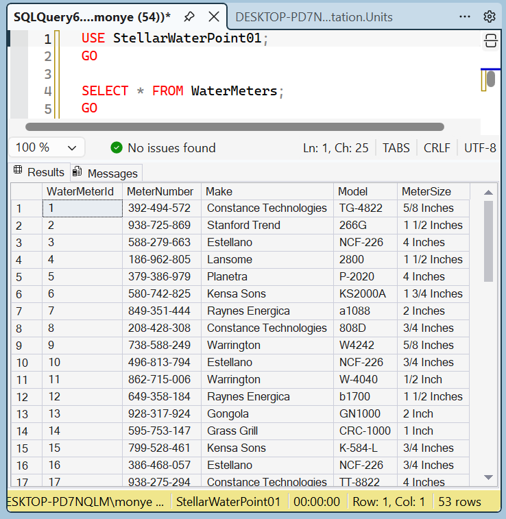The height and width of the screenshot is (519, 506).
Task: Open the tab overflow ellipsis menu
Action: (465, 16)
